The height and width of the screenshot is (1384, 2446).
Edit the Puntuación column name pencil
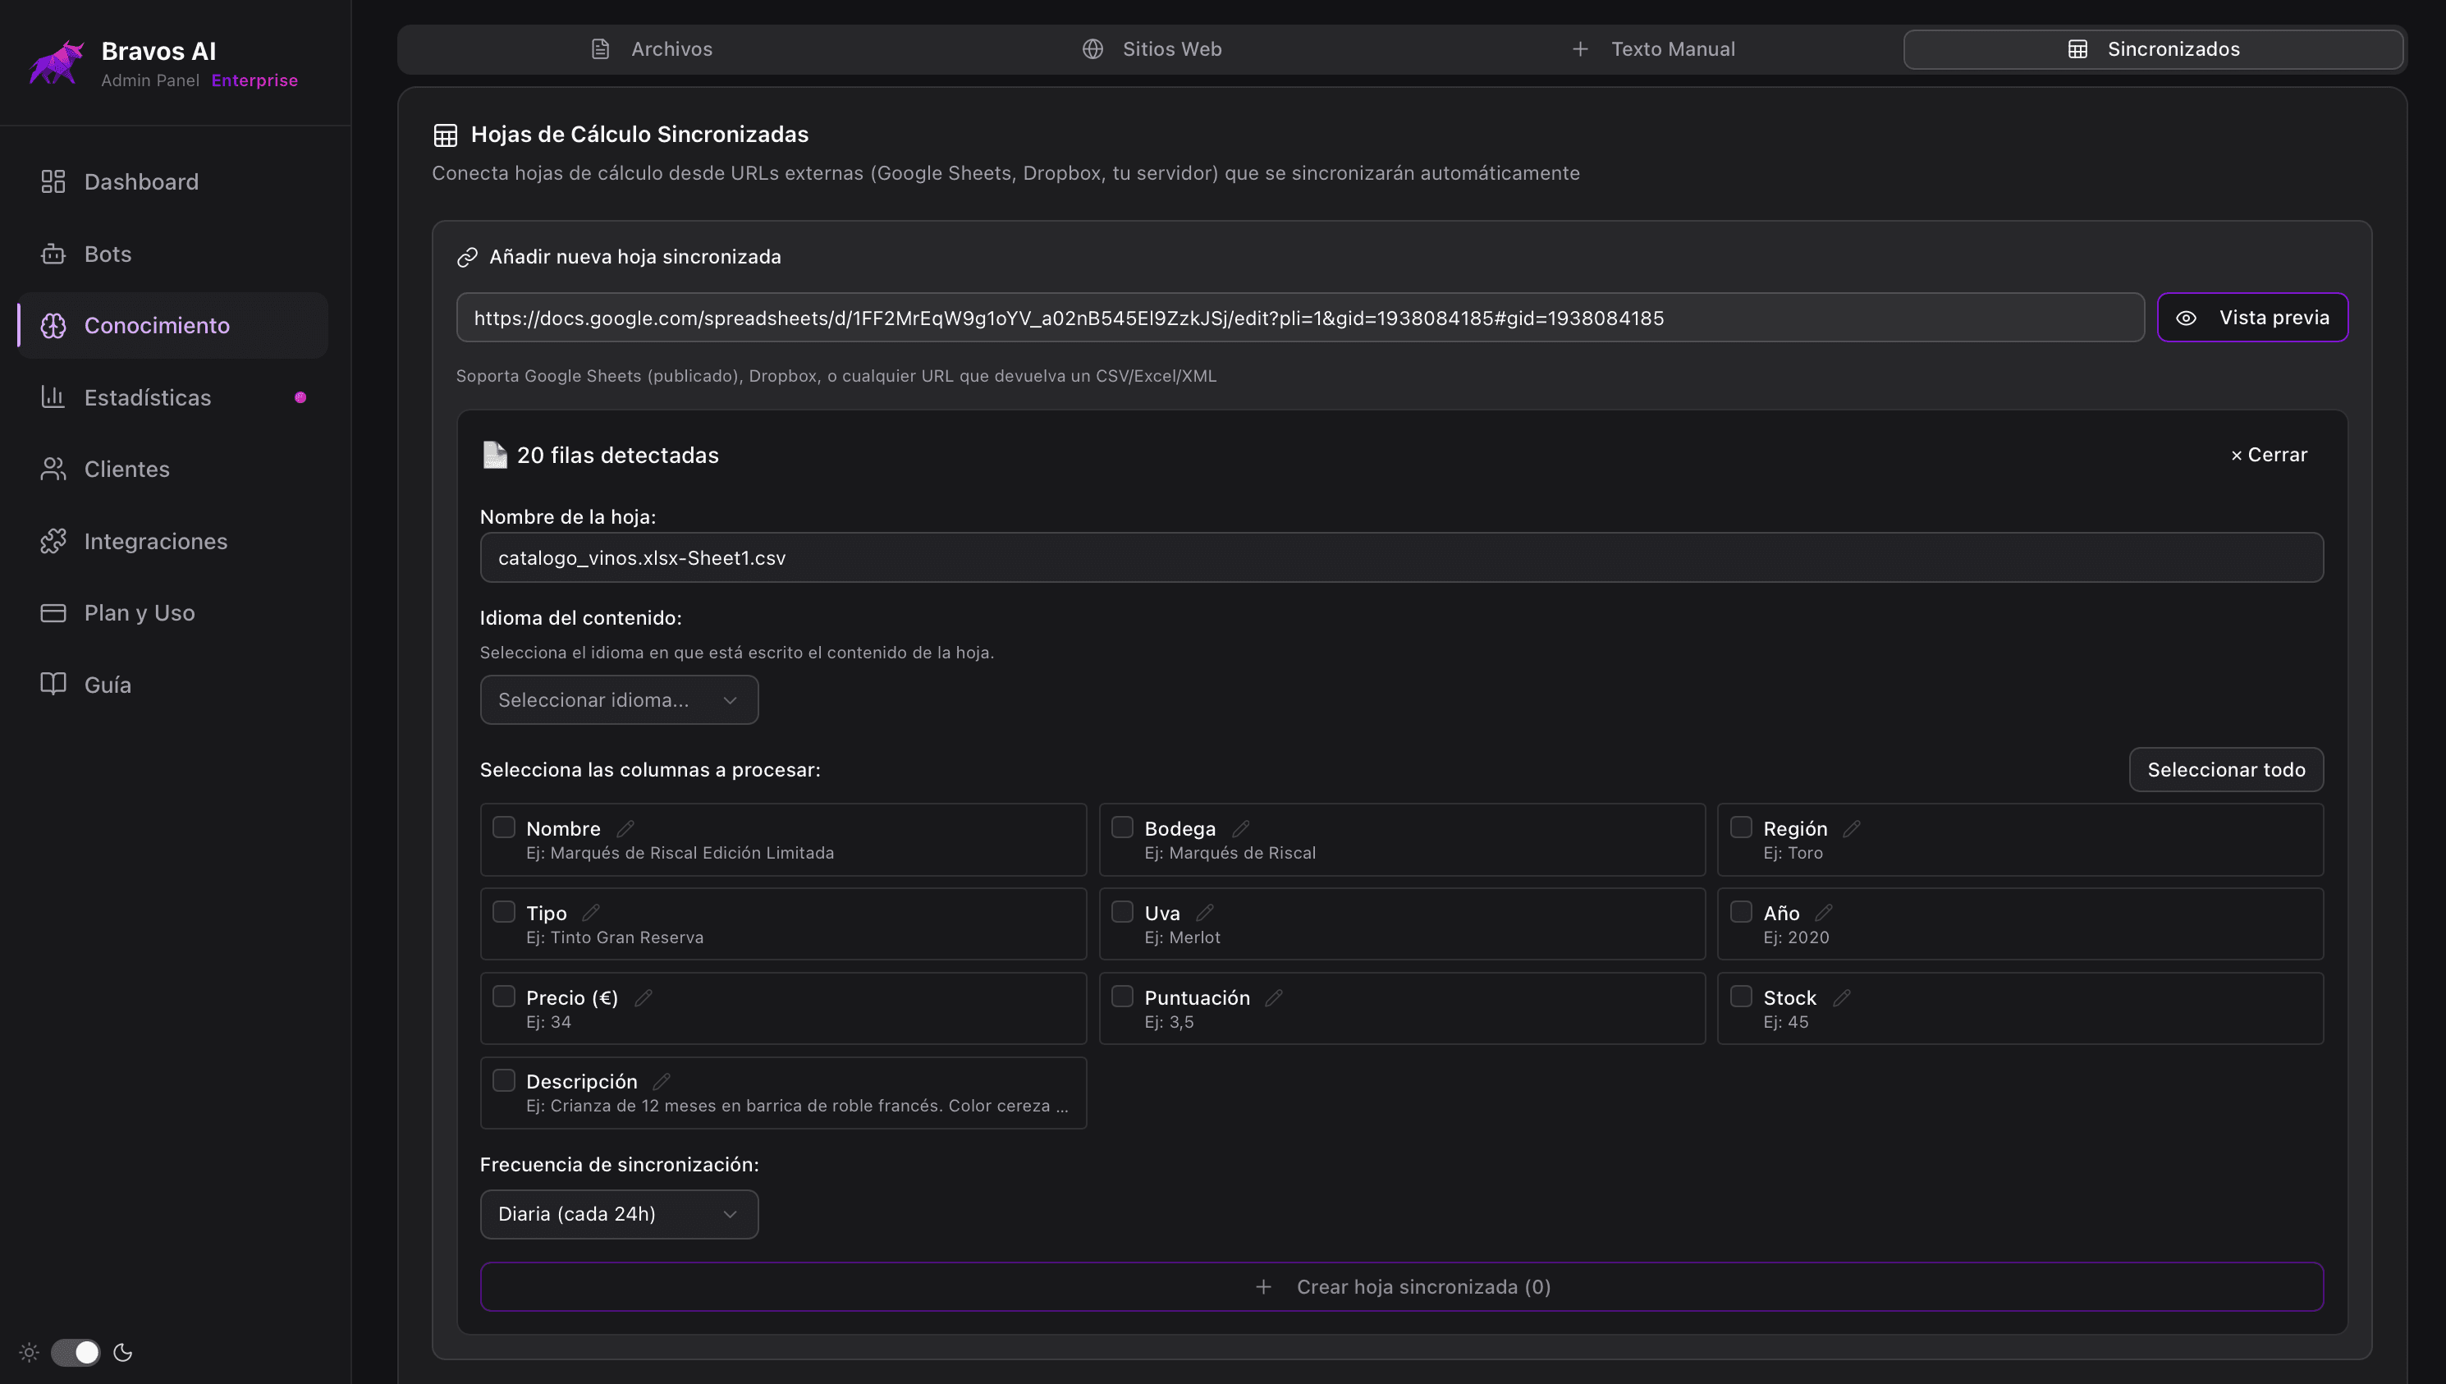pos(1275,997)
